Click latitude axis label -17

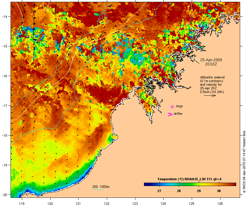pyautogui.click(x=5, y=106)
